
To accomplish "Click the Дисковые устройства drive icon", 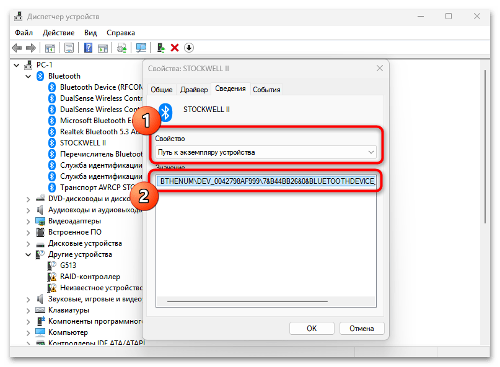I will pyautogui.click(x=40, y=244).
